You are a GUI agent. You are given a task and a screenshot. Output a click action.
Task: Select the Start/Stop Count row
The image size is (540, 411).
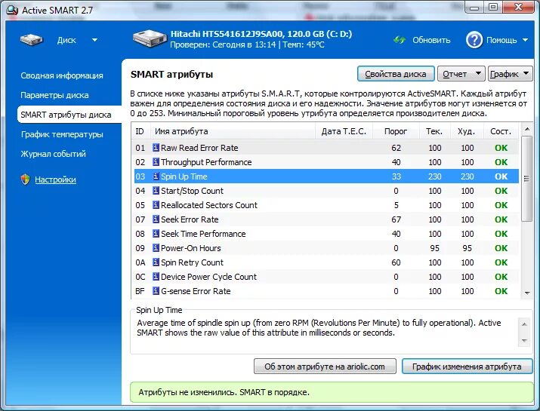click(326, 191)
